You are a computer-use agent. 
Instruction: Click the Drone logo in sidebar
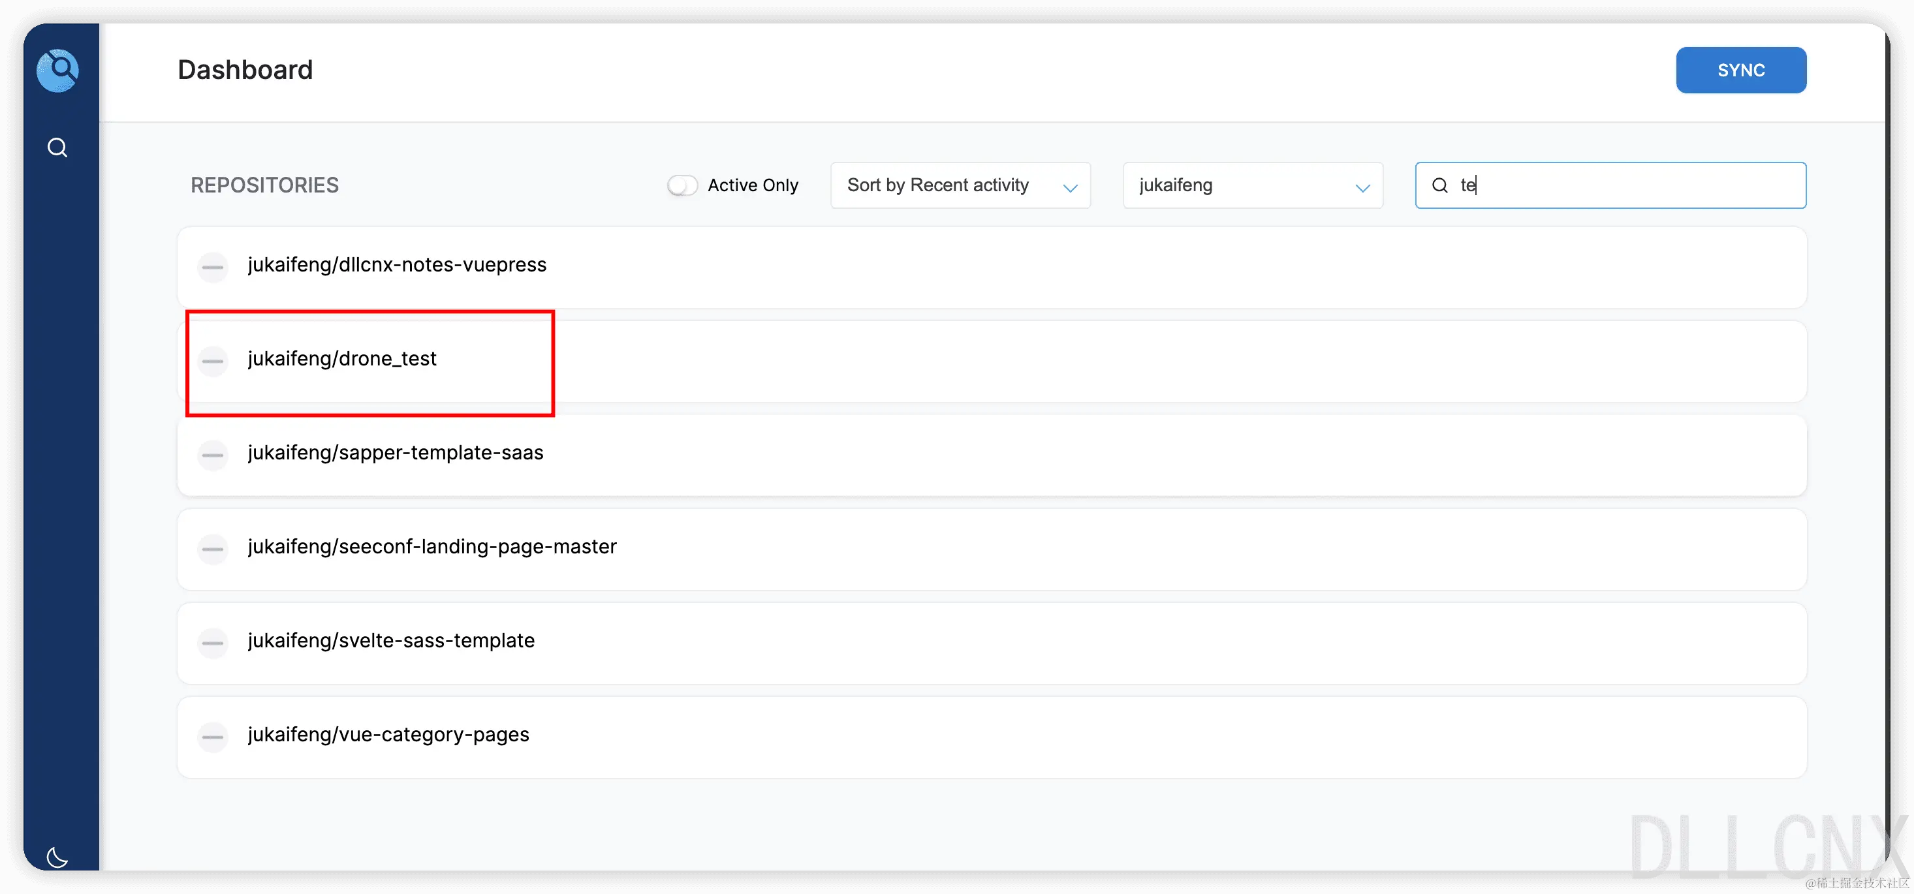coord(57,70)
